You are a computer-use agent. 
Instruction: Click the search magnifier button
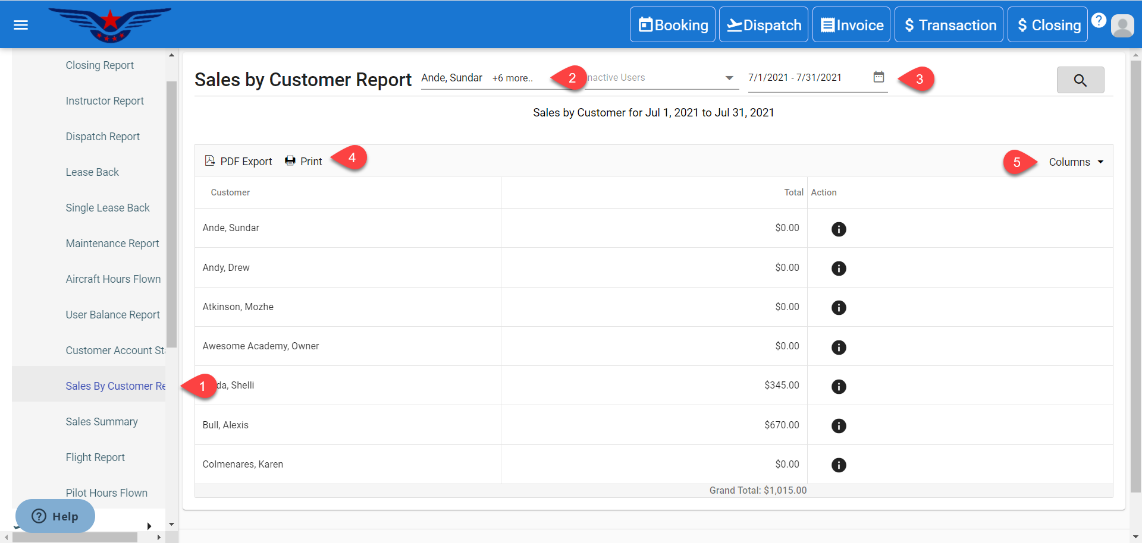1080,80
